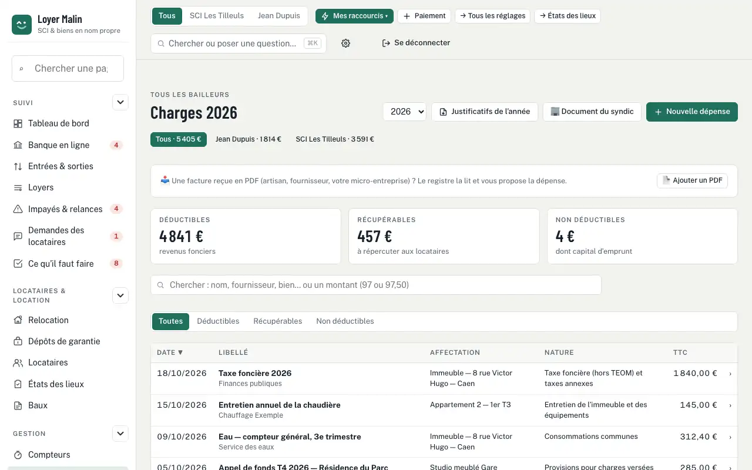752x470 pixels.
Task: Click the États des lieux clipboard icon
Action: tap(18, 384)
